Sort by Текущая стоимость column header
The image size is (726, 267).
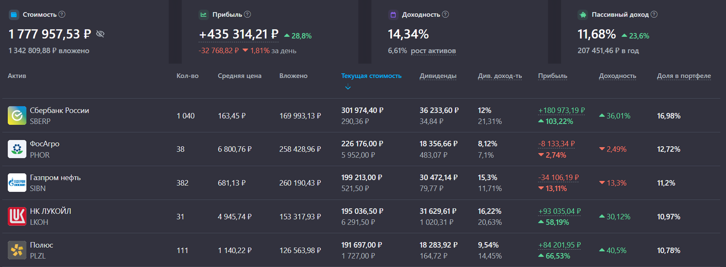371,76
